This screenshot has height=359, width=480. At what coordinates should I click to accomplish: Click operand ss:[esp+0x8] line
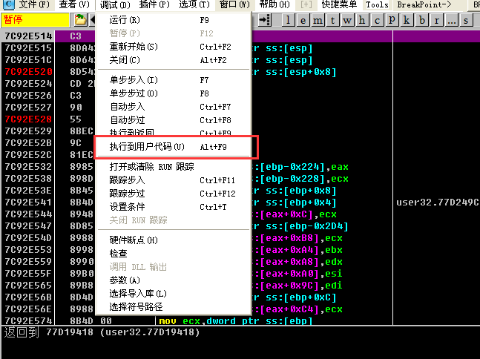click(295, 72)
